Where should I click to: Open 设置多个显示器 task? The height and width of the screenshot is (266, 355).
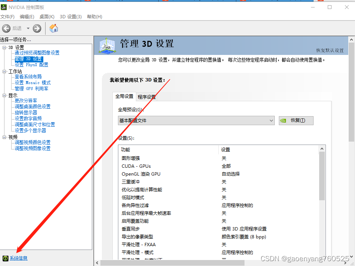pyautogui.click(x=30, y=130)
